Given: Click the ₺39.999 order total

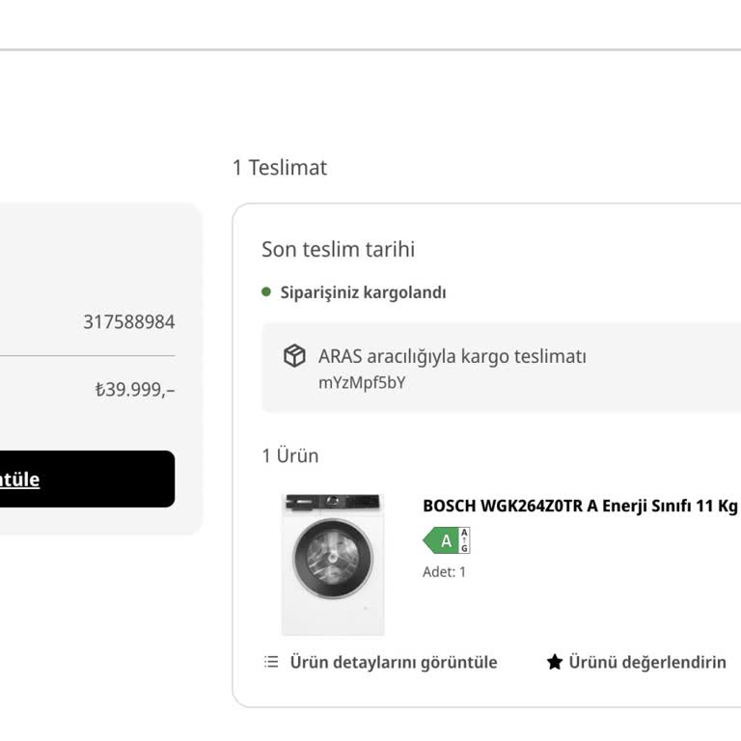Looking at the screenshot, I should (x=135, y=390).
